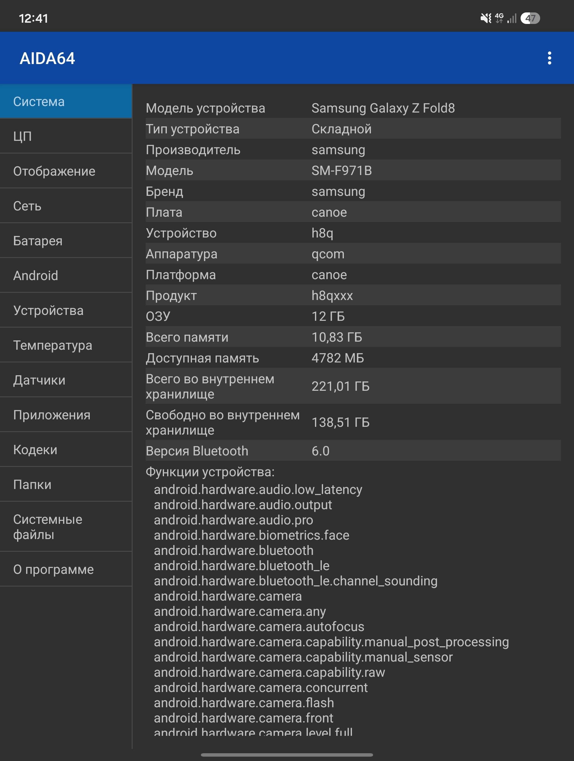Tap the Доступная память value 4782 МБ
Image resolution: width=574 pixels, height=761 pixels.
coord(338,358)
